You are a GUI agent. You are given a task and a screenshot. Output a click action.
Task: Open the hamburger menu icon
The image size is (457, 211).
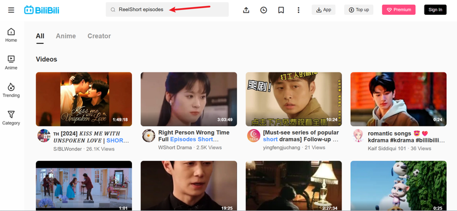(11, 10)
